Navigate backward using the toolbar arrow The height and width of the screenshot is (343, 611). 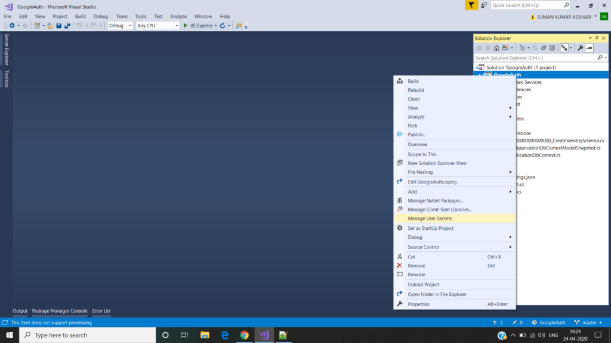point(12,26)
